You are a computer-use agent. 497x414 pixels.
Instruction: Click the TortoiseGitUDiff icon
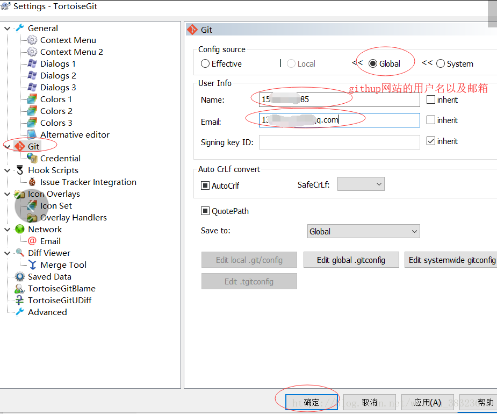[20, 300]
